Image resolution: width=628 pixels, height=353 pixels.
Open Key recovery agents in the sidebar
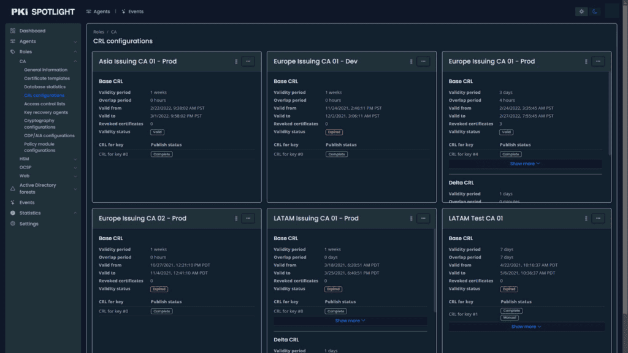point(46,113)
